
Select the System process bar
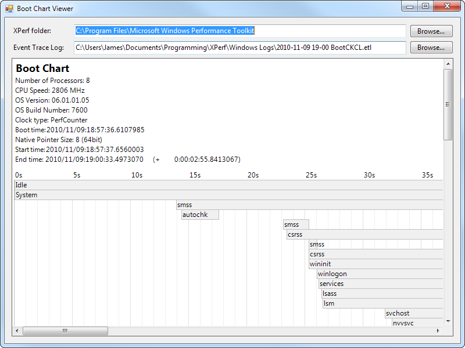coord(228,195)
